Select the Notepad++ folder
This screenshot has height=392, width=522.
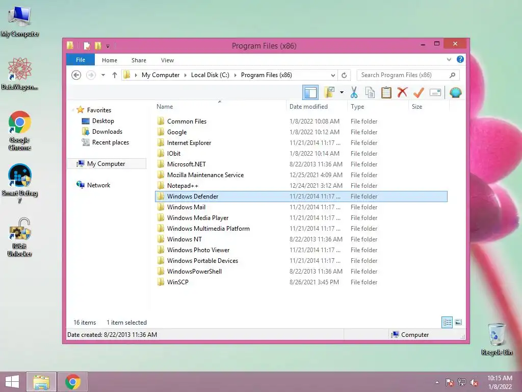coord(301,186)
